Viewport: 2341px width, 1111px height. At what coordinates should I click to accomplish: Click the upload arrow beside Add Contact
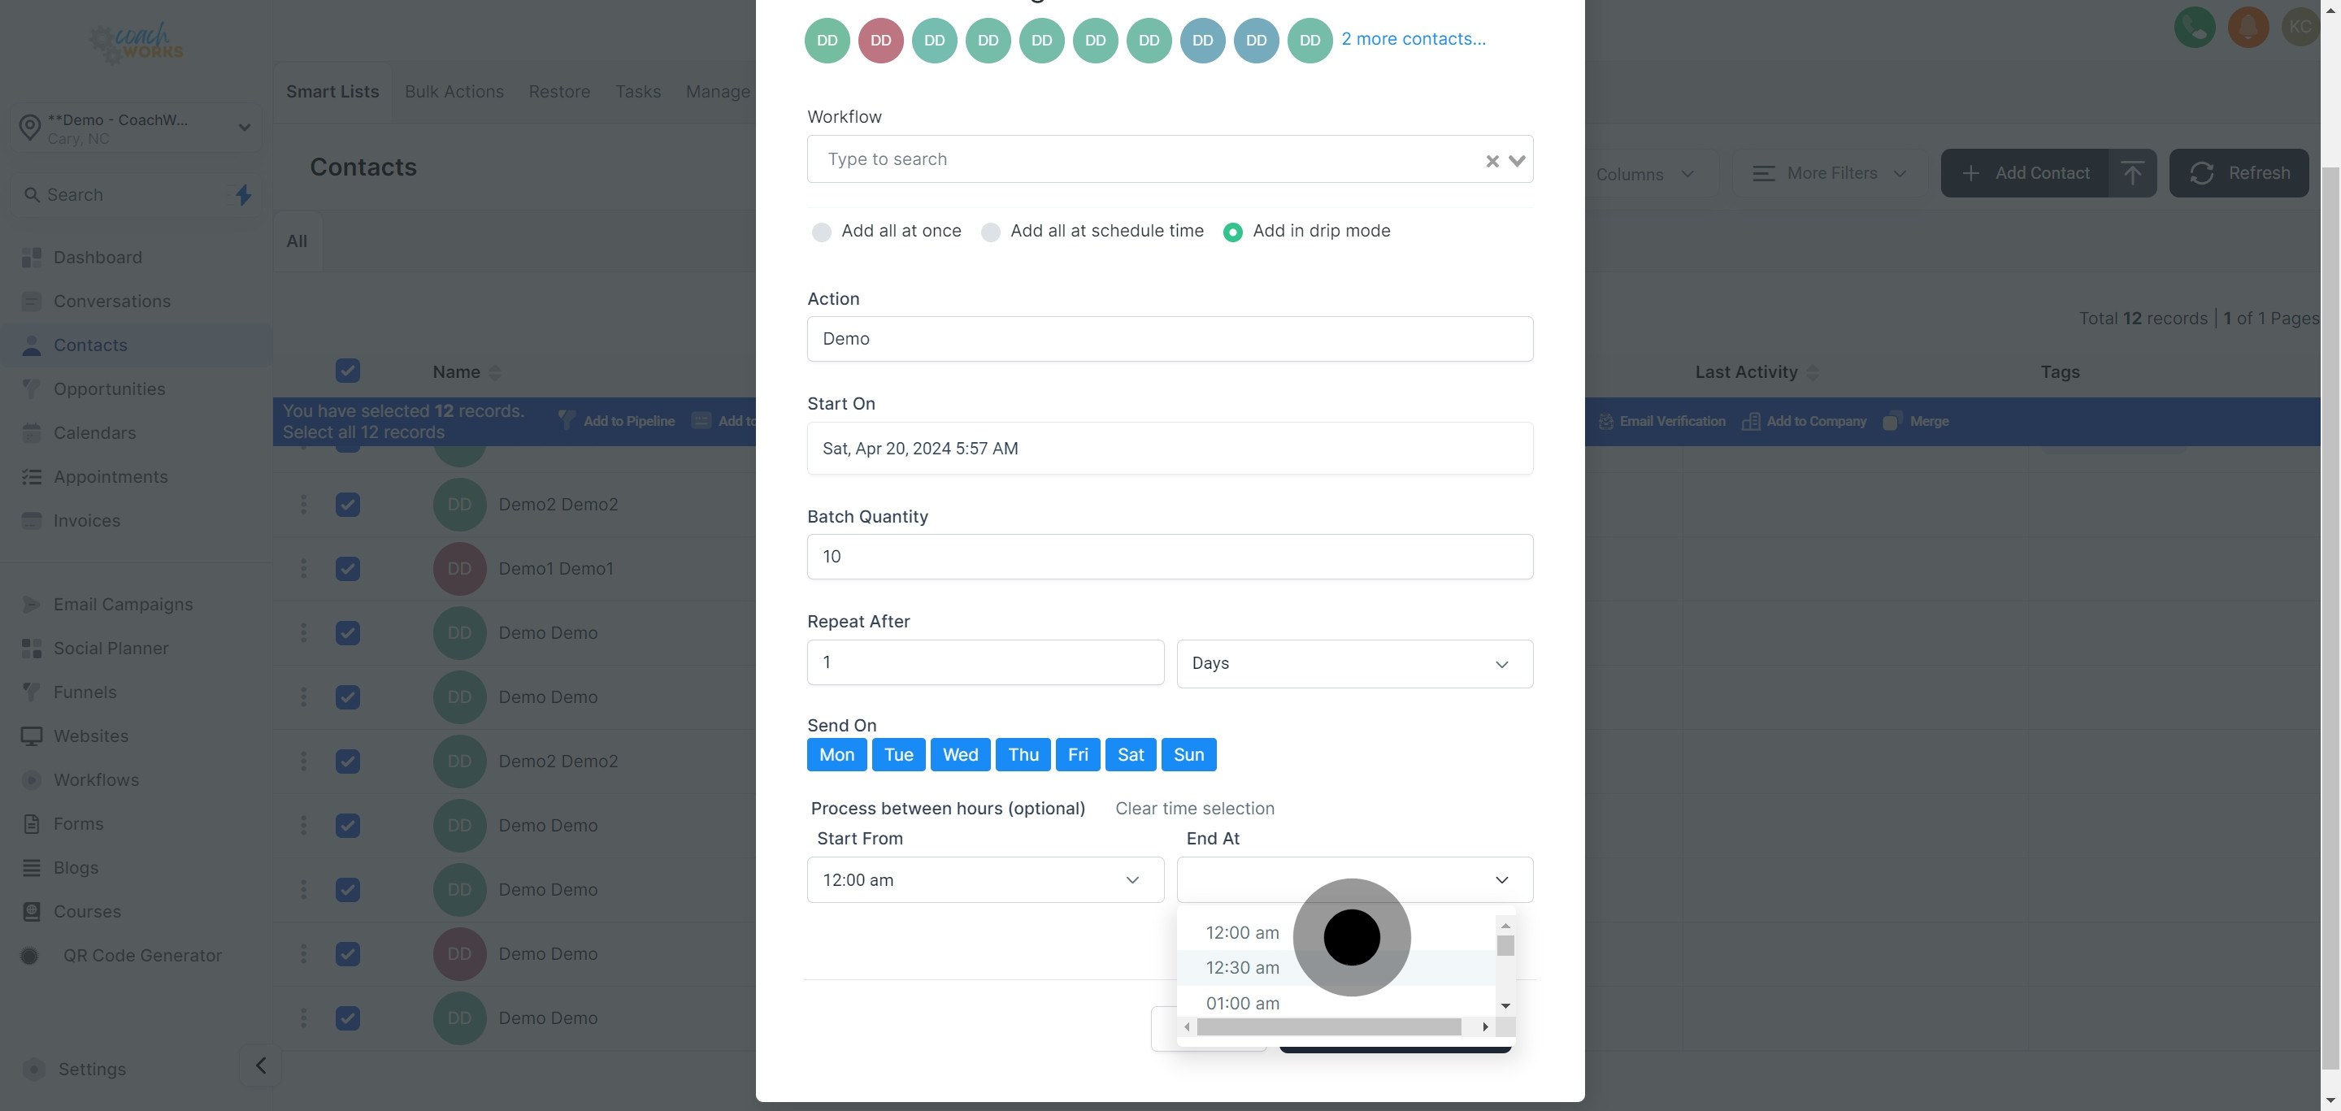pos(2132,172)
